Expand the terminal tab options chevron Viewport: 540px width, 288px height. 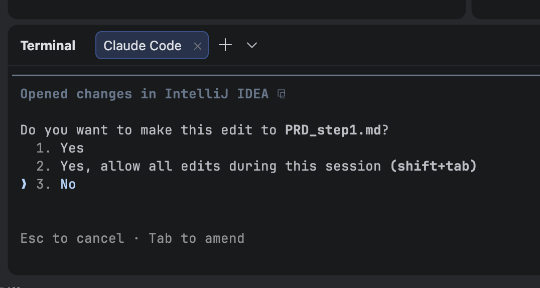pos(252,45)
